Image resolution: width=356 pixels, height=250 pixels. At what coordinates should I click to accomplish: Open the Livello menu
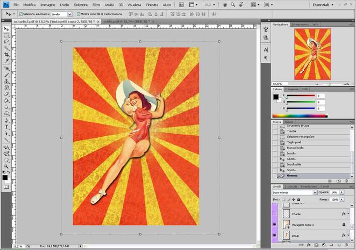coord(65,5)
